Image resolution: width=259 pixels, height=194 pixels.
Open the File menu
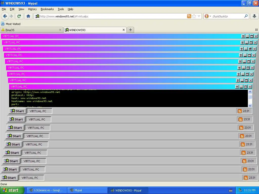4,9
